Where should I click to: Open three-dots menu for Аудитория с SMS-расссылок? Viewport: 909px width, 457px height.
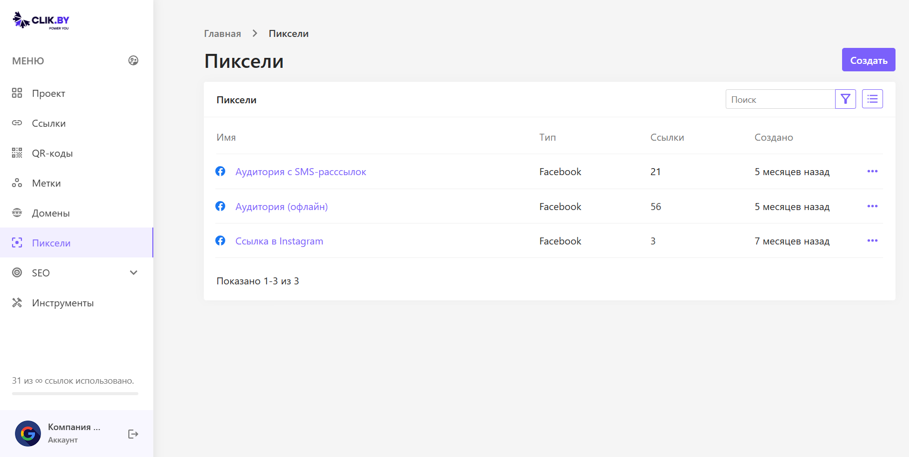[x=872, y=172]
